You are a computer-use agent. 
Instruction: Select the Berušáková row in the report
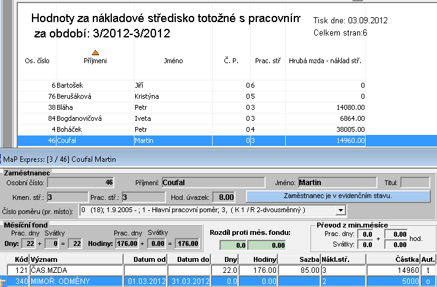coord(192,96)
